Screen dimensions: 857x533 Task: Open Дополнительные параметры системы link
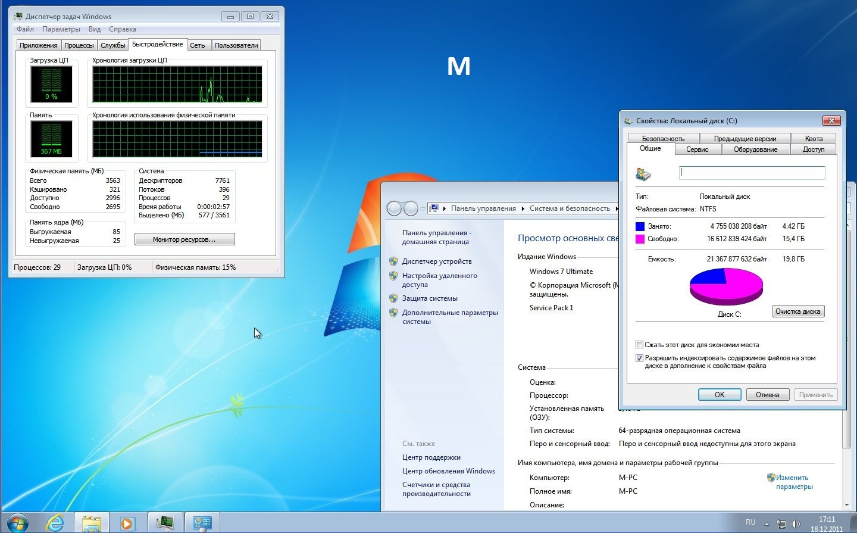click(450, 317)
